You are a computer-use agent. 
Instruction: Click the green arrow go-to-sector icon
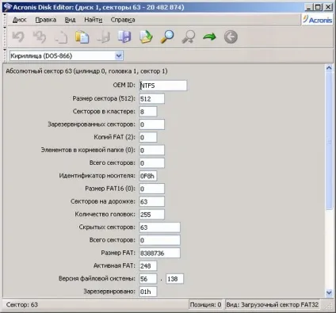[x=209, y=36]
